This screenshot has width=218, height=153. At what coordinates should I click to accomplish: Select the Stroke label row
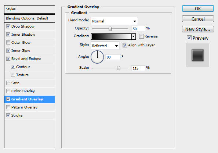tap(29, 115)
